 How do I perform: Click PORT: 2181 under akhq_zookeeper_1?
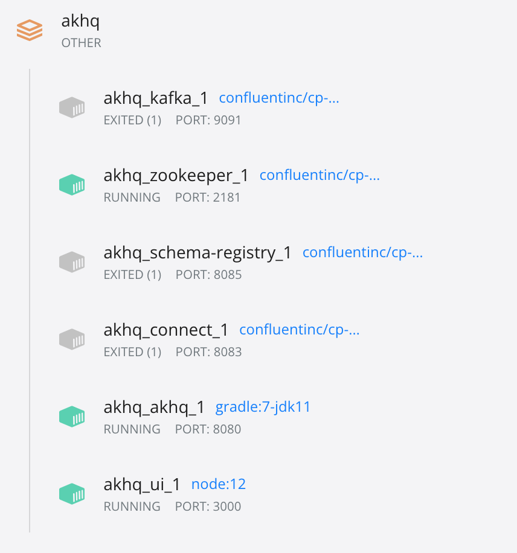point(208,197)
